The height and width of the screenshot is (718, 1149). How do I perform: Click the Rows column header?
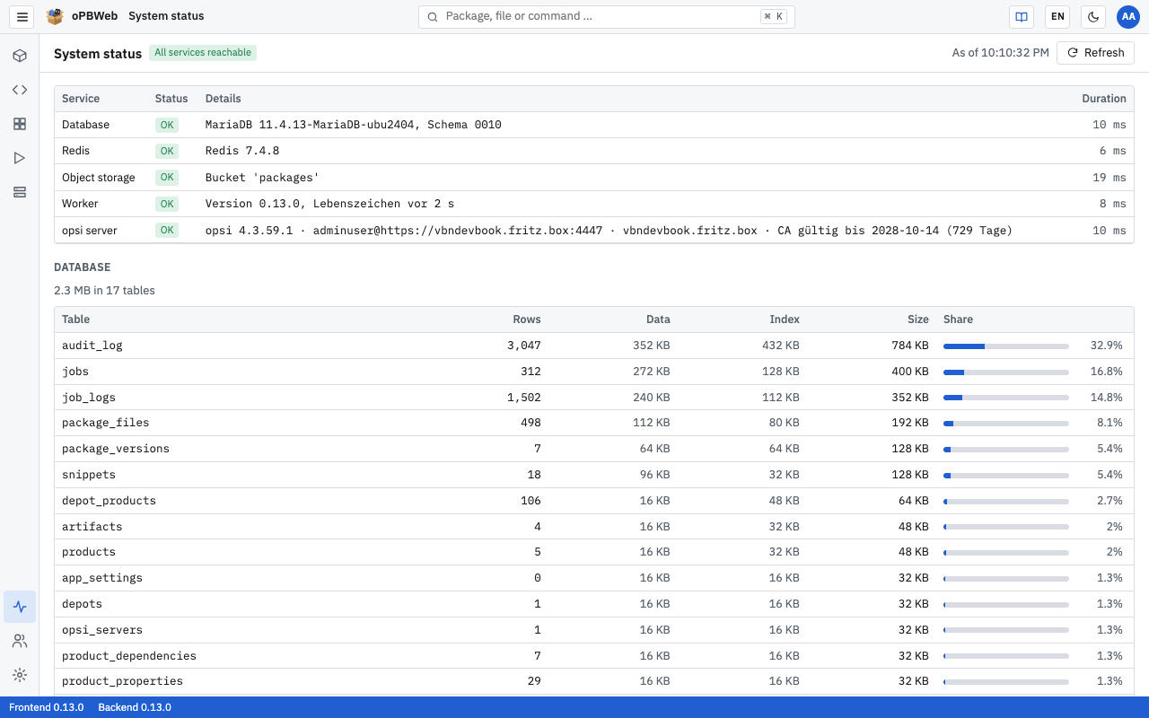click(527, 320)
